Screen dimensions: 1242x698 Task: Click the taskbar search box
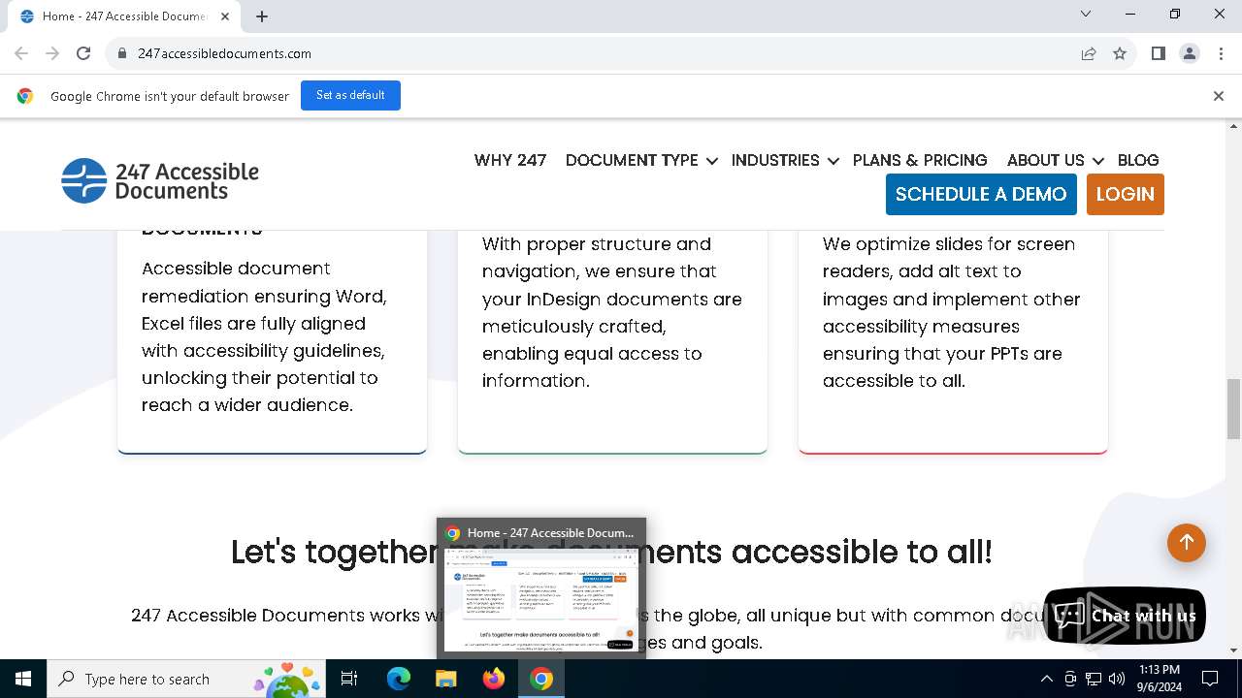186,679
